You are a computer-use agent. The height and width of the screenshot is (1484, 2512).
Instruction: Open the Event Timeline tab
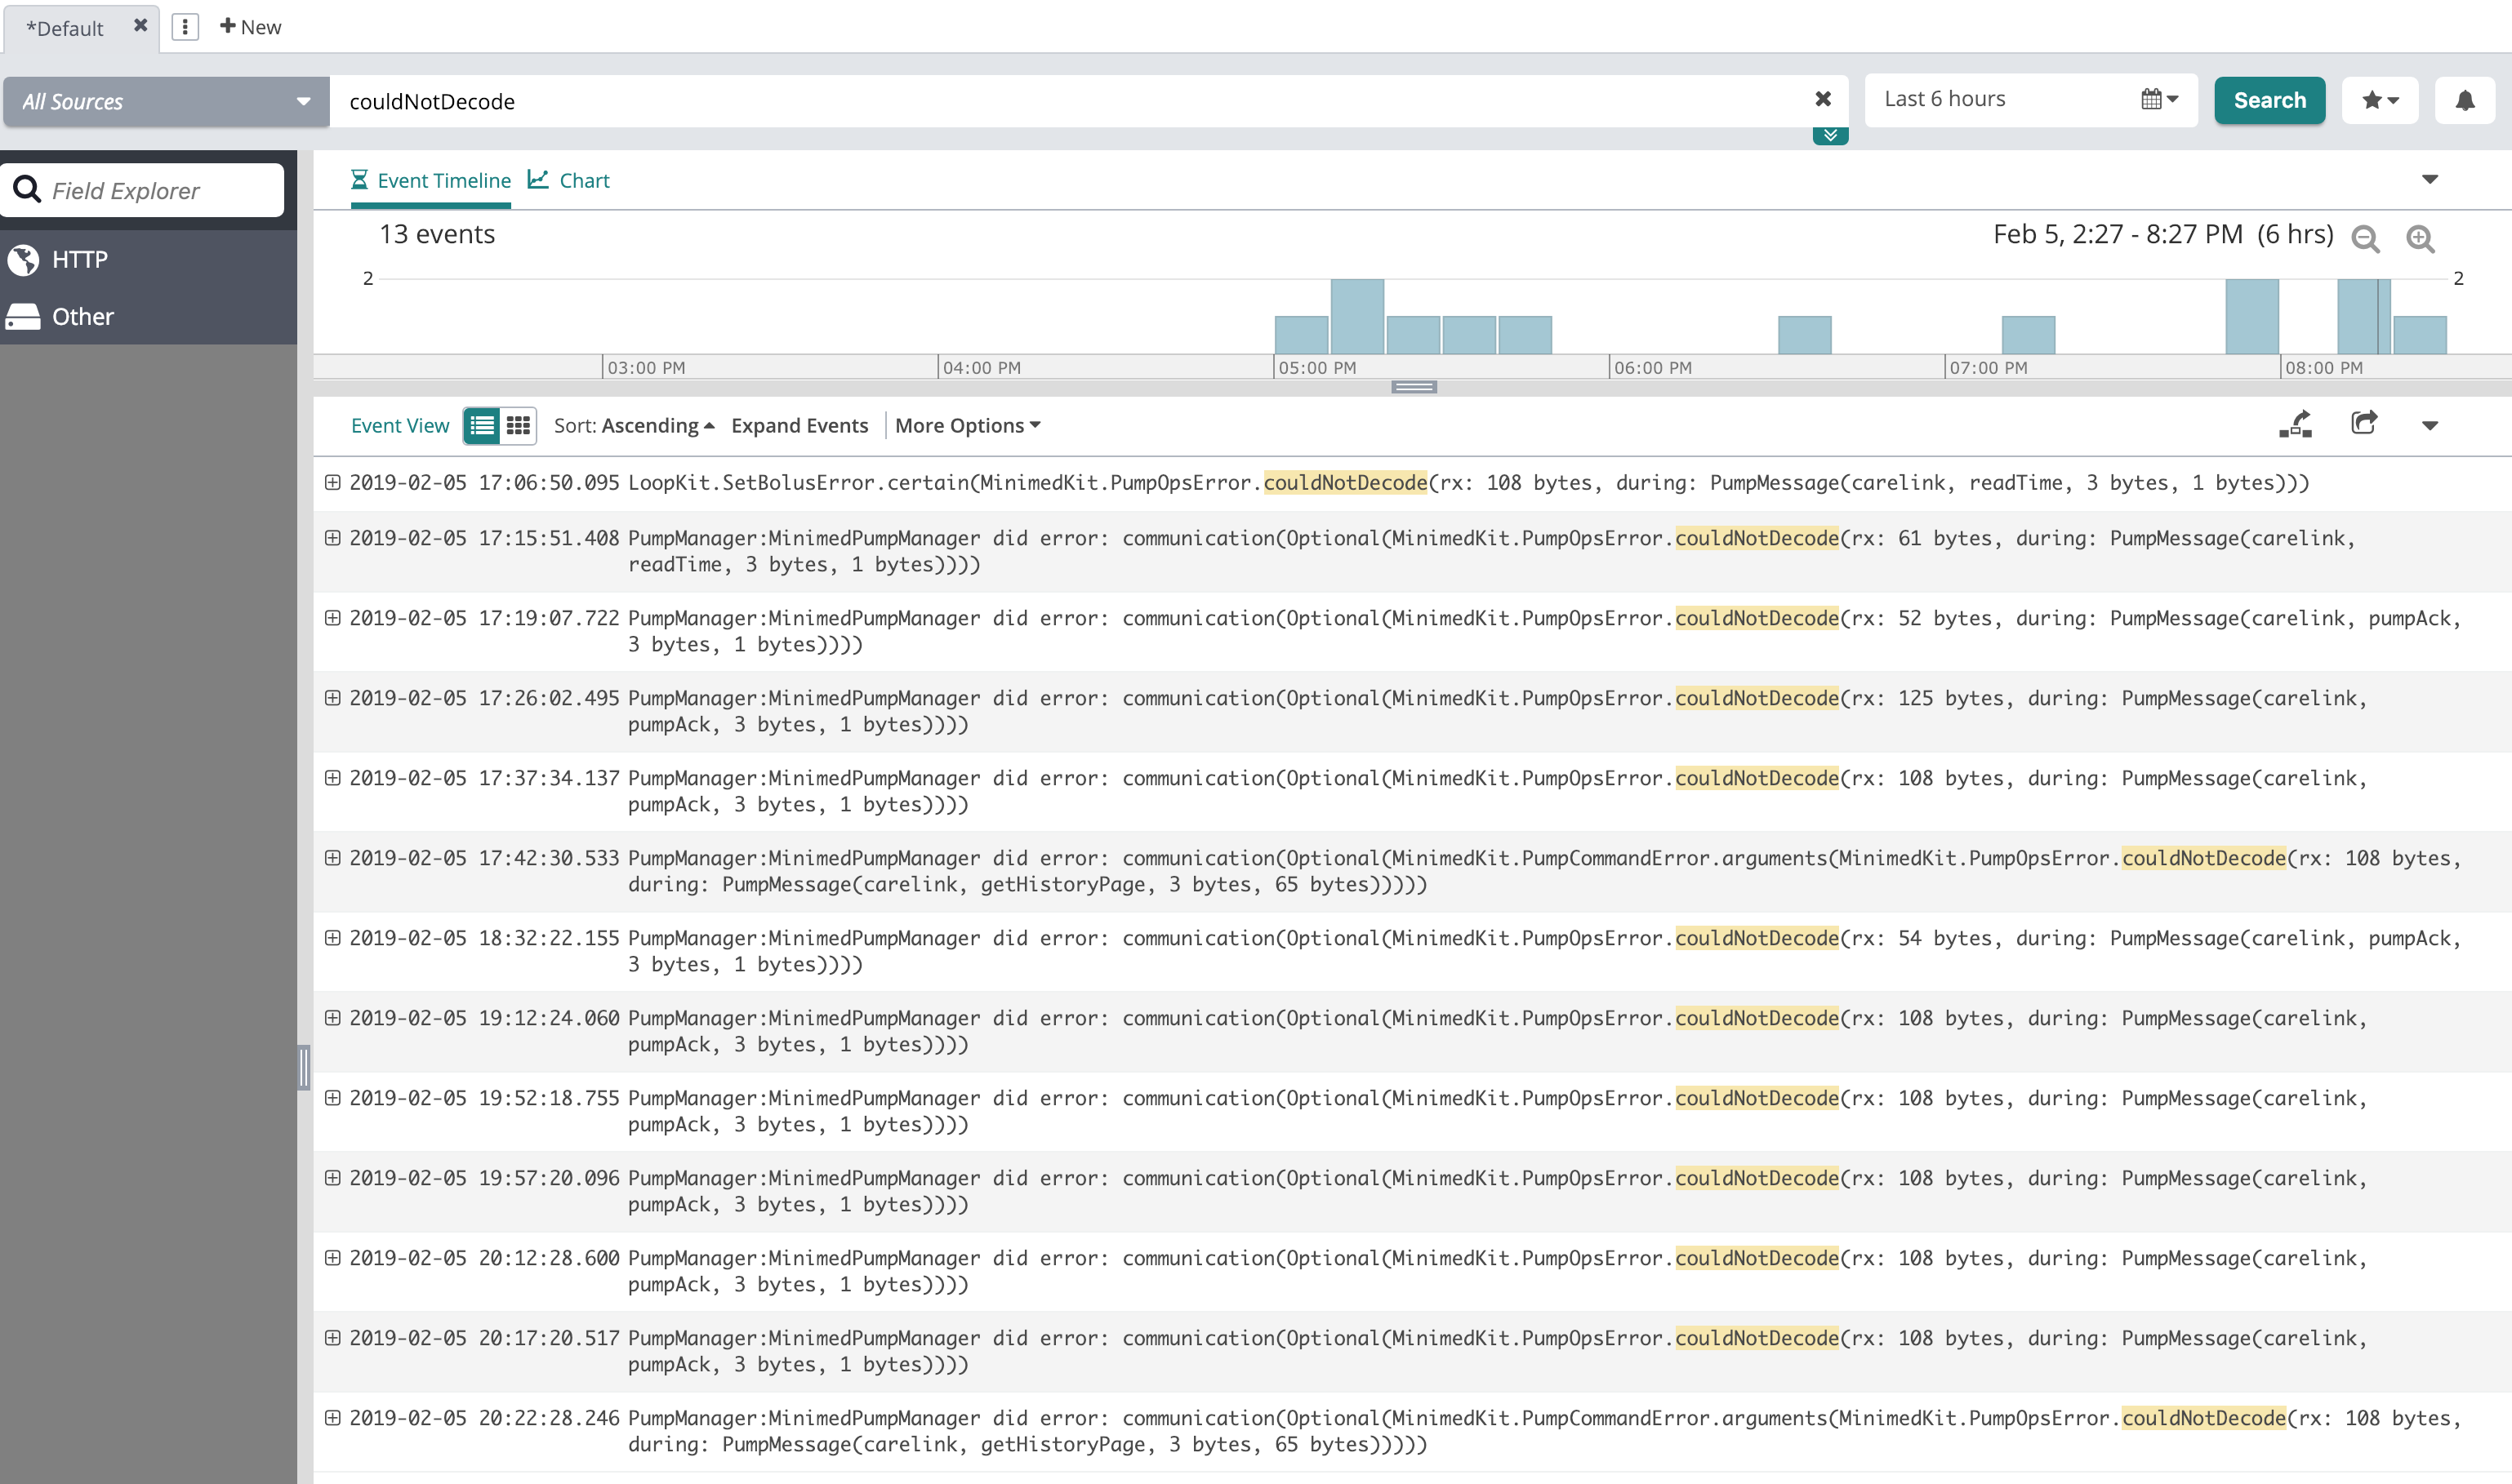430,181
